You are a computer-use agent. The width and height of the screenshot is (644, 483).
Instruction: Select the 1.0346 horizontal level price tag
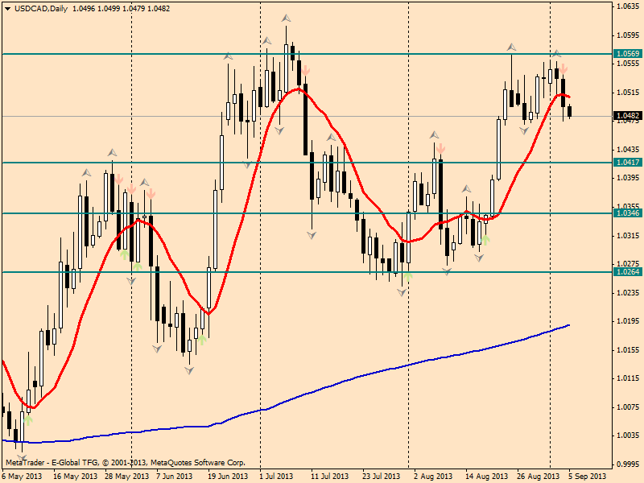[628, 213]
